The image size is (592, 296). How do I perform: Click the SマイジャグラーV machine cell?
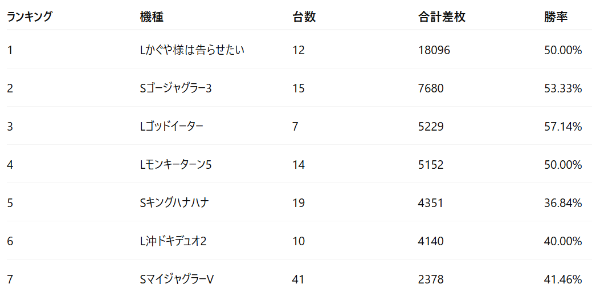tap(177, 279)
